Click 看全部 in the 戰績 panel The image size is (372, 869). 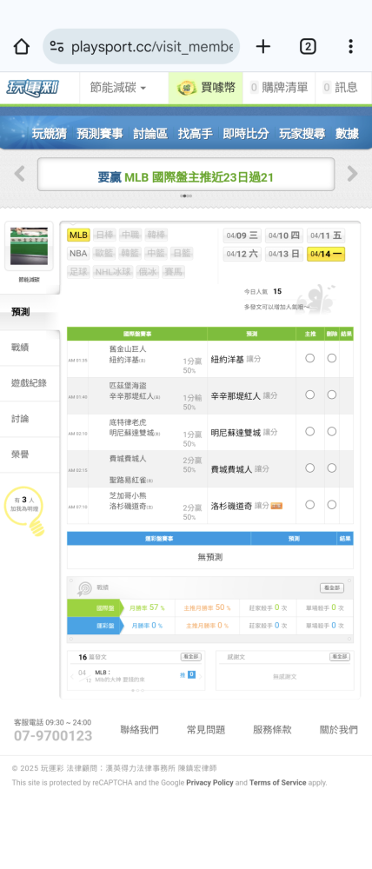coord(331,588)
